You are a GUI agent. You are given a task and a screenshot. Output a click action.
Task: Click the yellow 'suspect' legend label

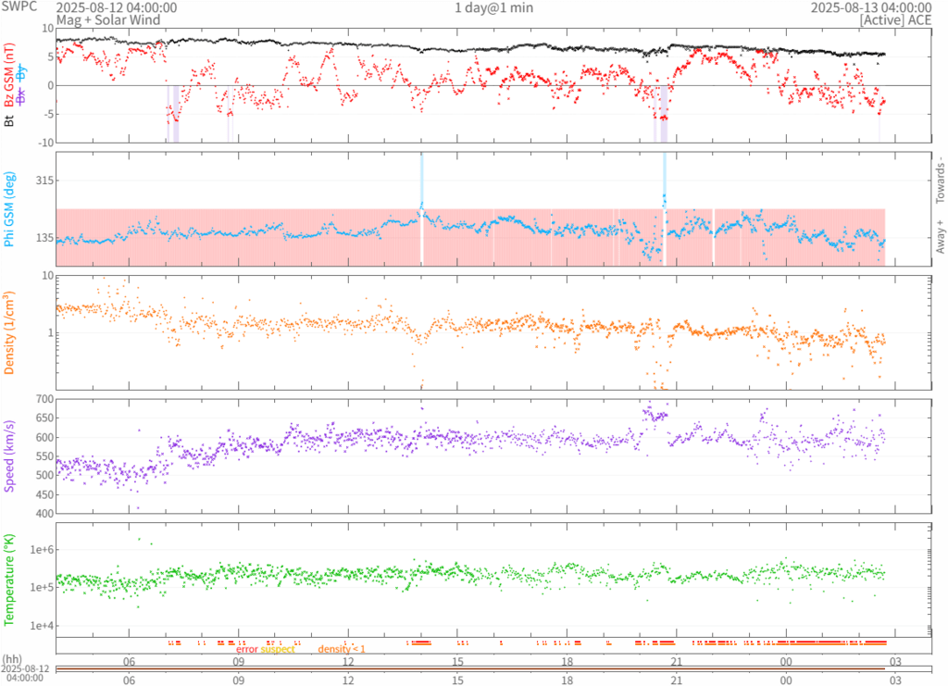278,649
